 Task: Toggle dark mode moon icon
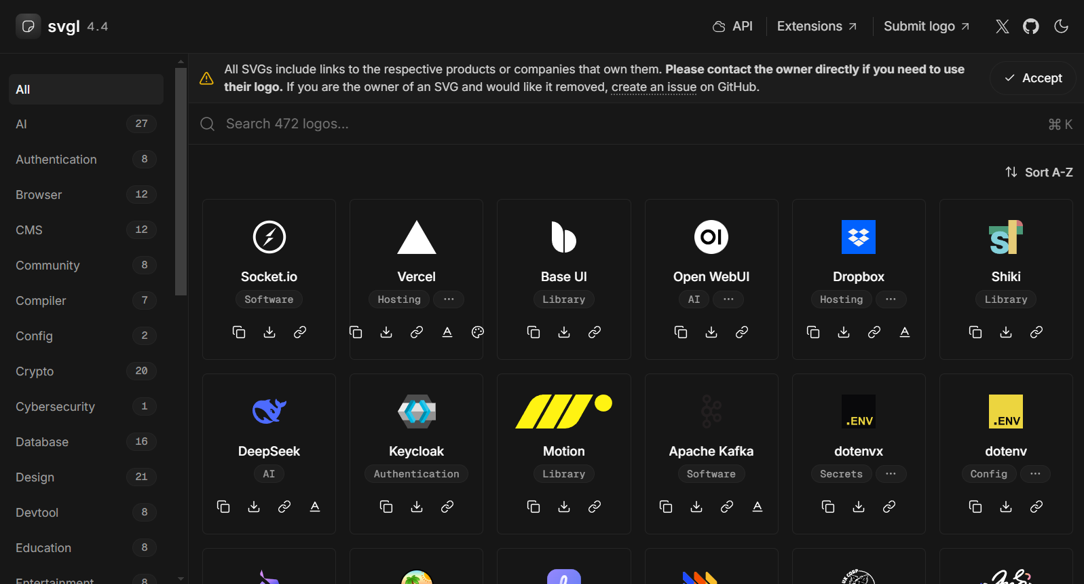(x=1061, y=26)
